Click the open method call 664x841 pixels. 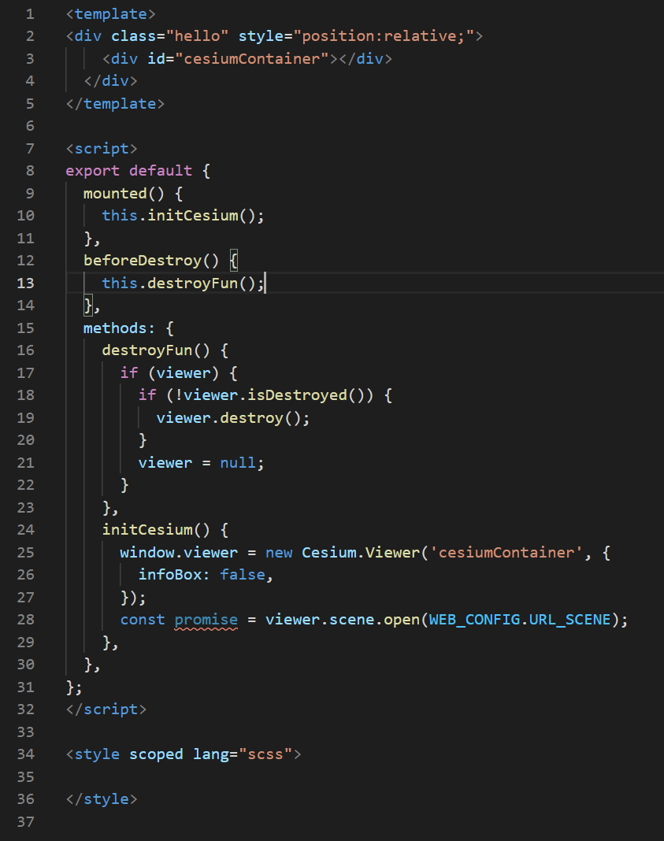tap(401, 620)
